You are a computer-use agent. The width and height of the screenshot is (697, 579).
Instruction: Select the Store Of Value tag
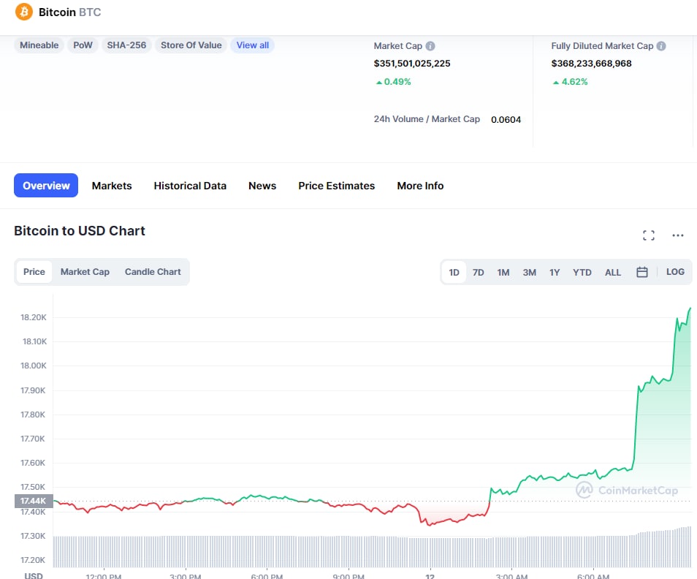(191, 45)
